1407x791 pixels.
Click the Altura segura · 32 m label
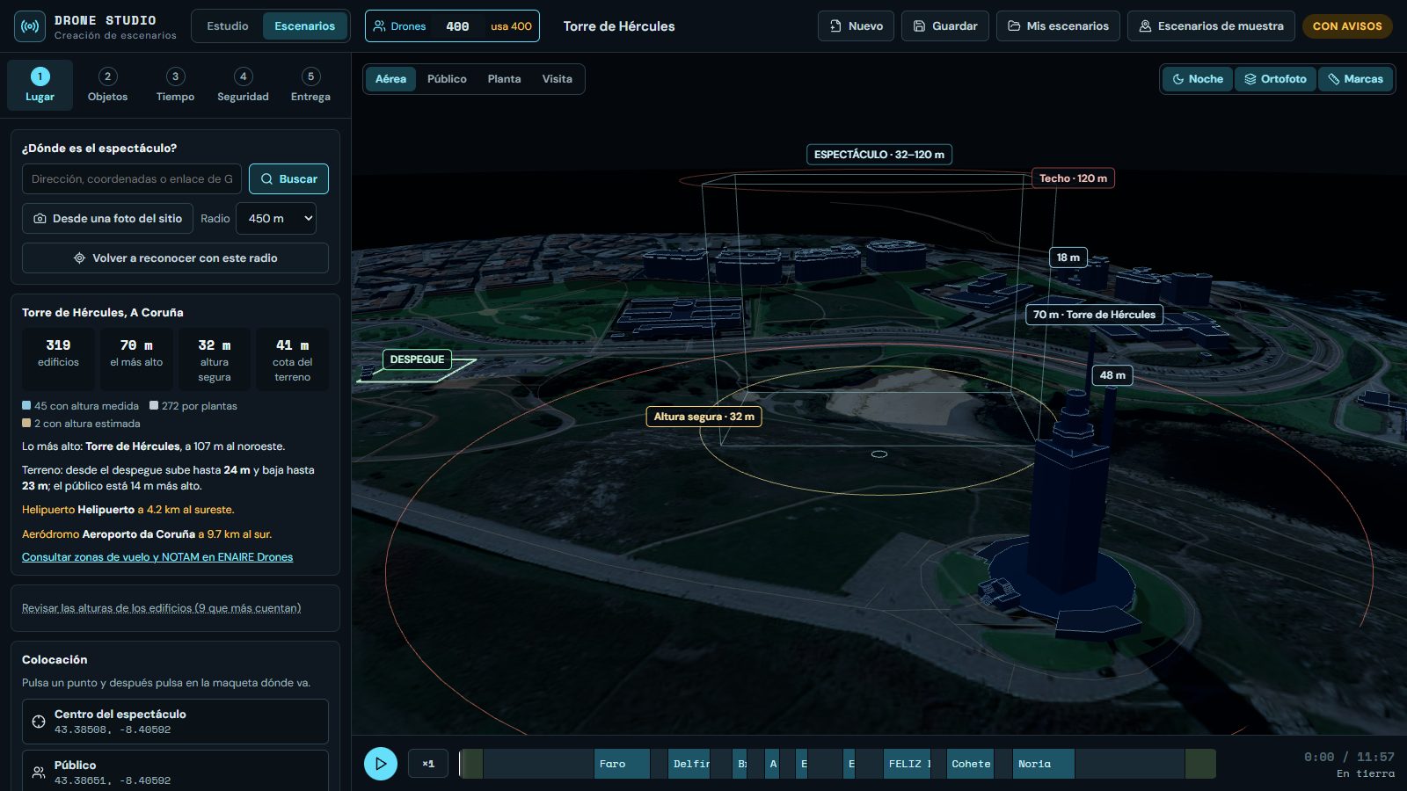(x=703, y=417)
